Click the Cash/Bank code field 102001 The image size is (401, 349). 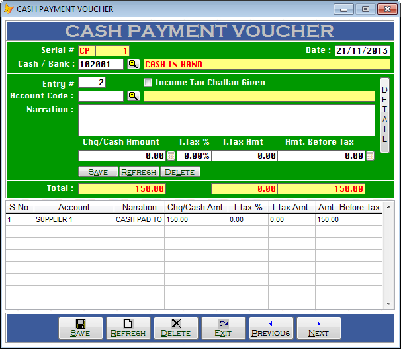[101, 64]
